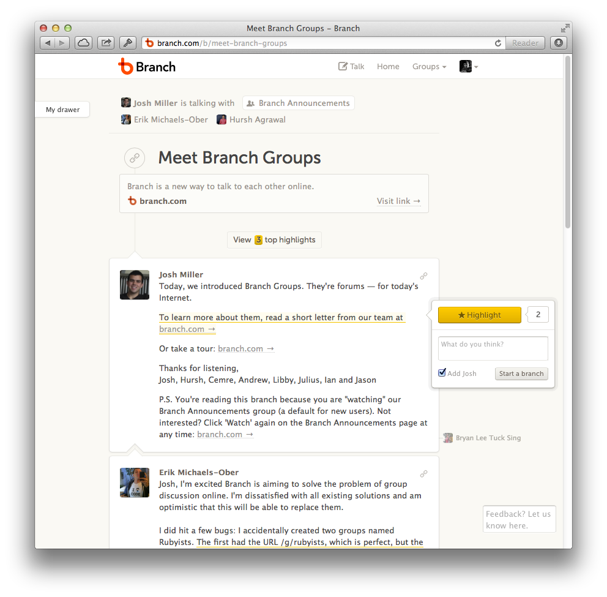
Task: Click View 3 top highlights button
Action: [274, 240]
